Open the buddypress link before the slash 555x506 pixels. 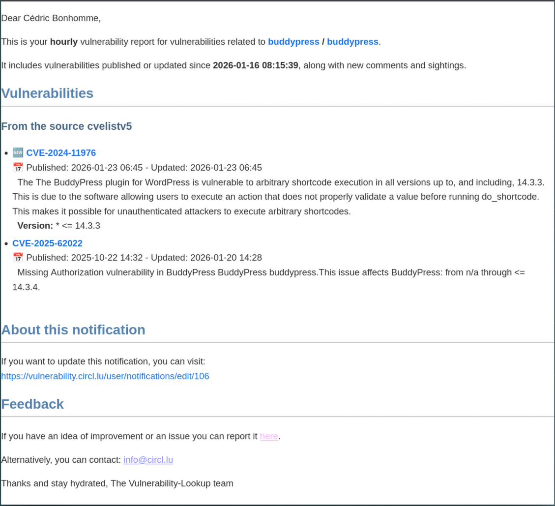(x=293, y=42)
